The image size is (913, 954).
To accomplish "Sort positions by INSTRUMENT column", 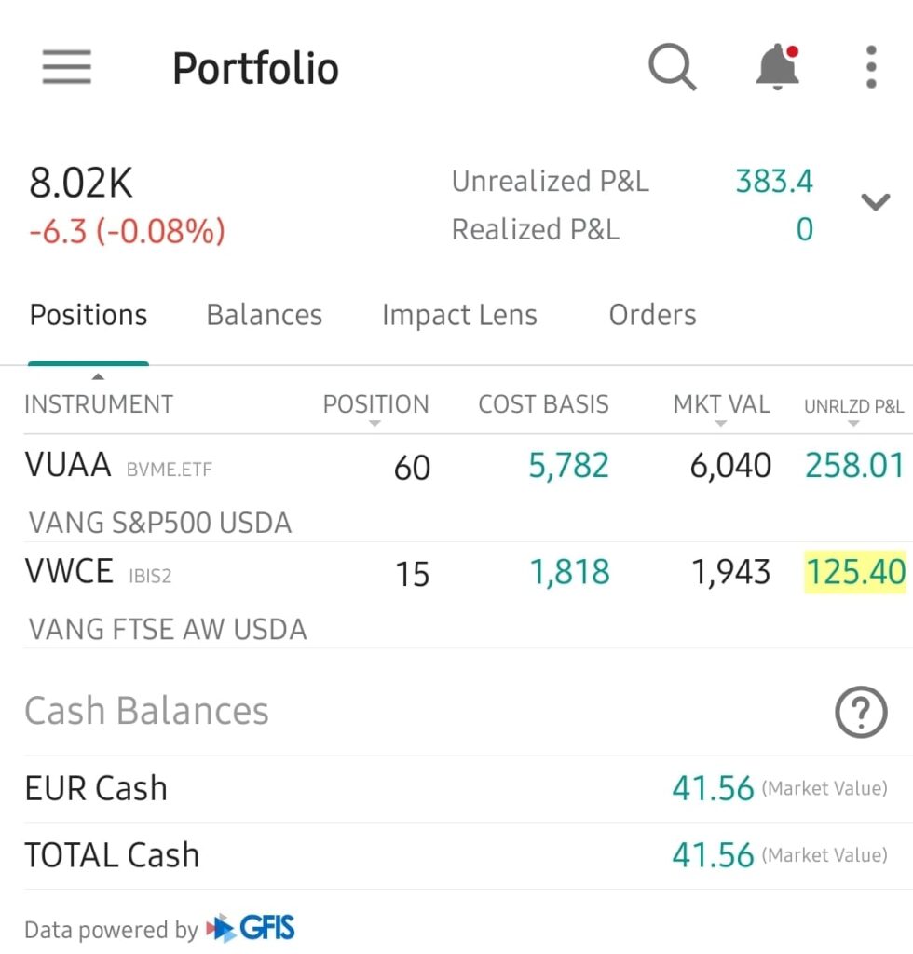I will tap(99, 404).
